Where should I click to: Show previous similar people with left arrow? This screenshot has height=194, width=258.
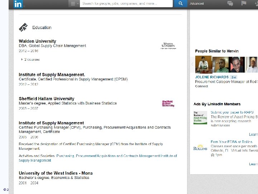point(192,64)
